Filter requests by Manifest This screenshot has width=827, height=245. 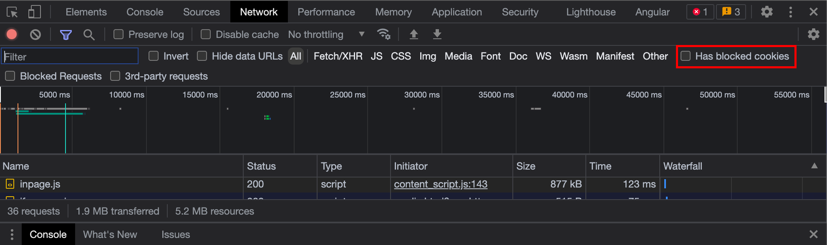click(x=615, y=56)
